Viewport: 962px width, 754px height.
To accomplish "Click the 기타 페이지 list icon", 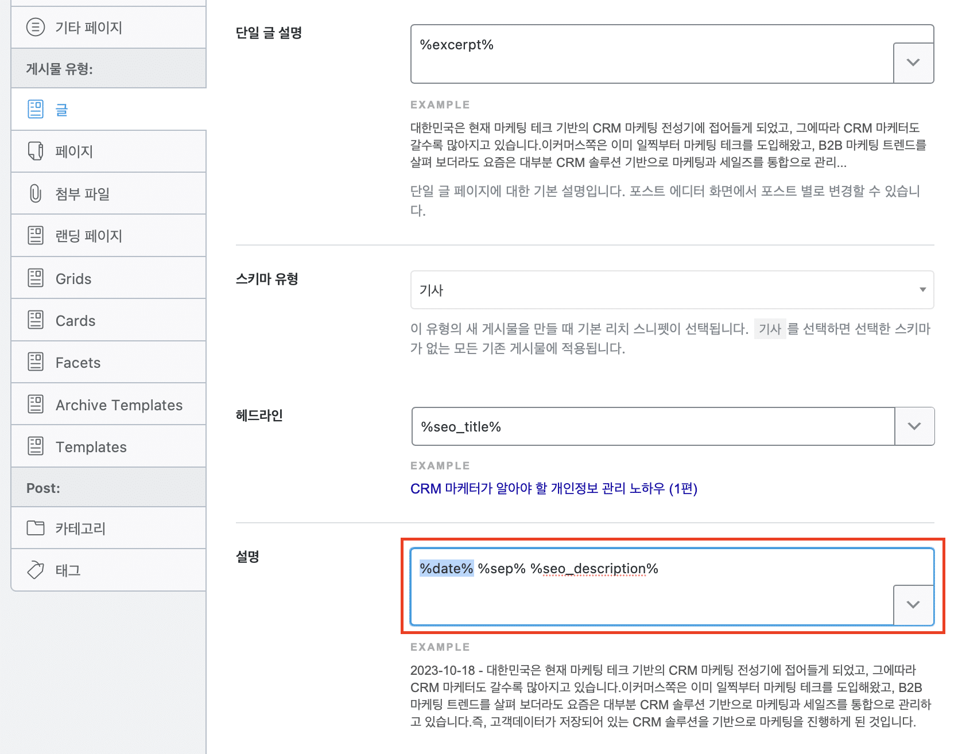I will [36, 27].
